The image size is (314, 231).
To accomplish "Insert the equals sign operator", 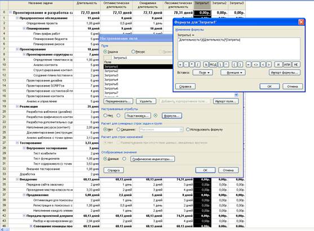I will click(x=248, y=65).
